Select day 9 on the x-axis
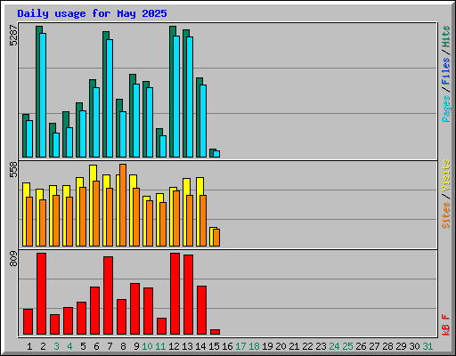The height and width of the screenshot is (356, 456). [136, 346]
